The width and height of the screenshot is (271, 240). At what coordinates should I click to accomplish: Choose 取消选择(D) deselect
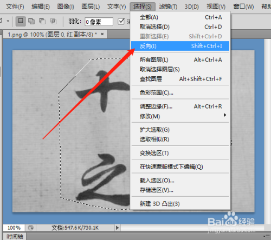pyautogui.click(x=180, y=27)
